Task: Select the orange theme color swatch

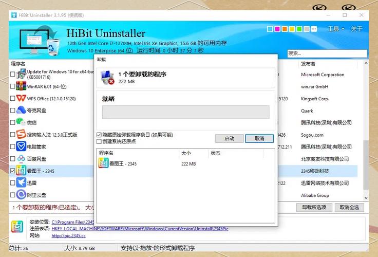Action: (285, 29)
